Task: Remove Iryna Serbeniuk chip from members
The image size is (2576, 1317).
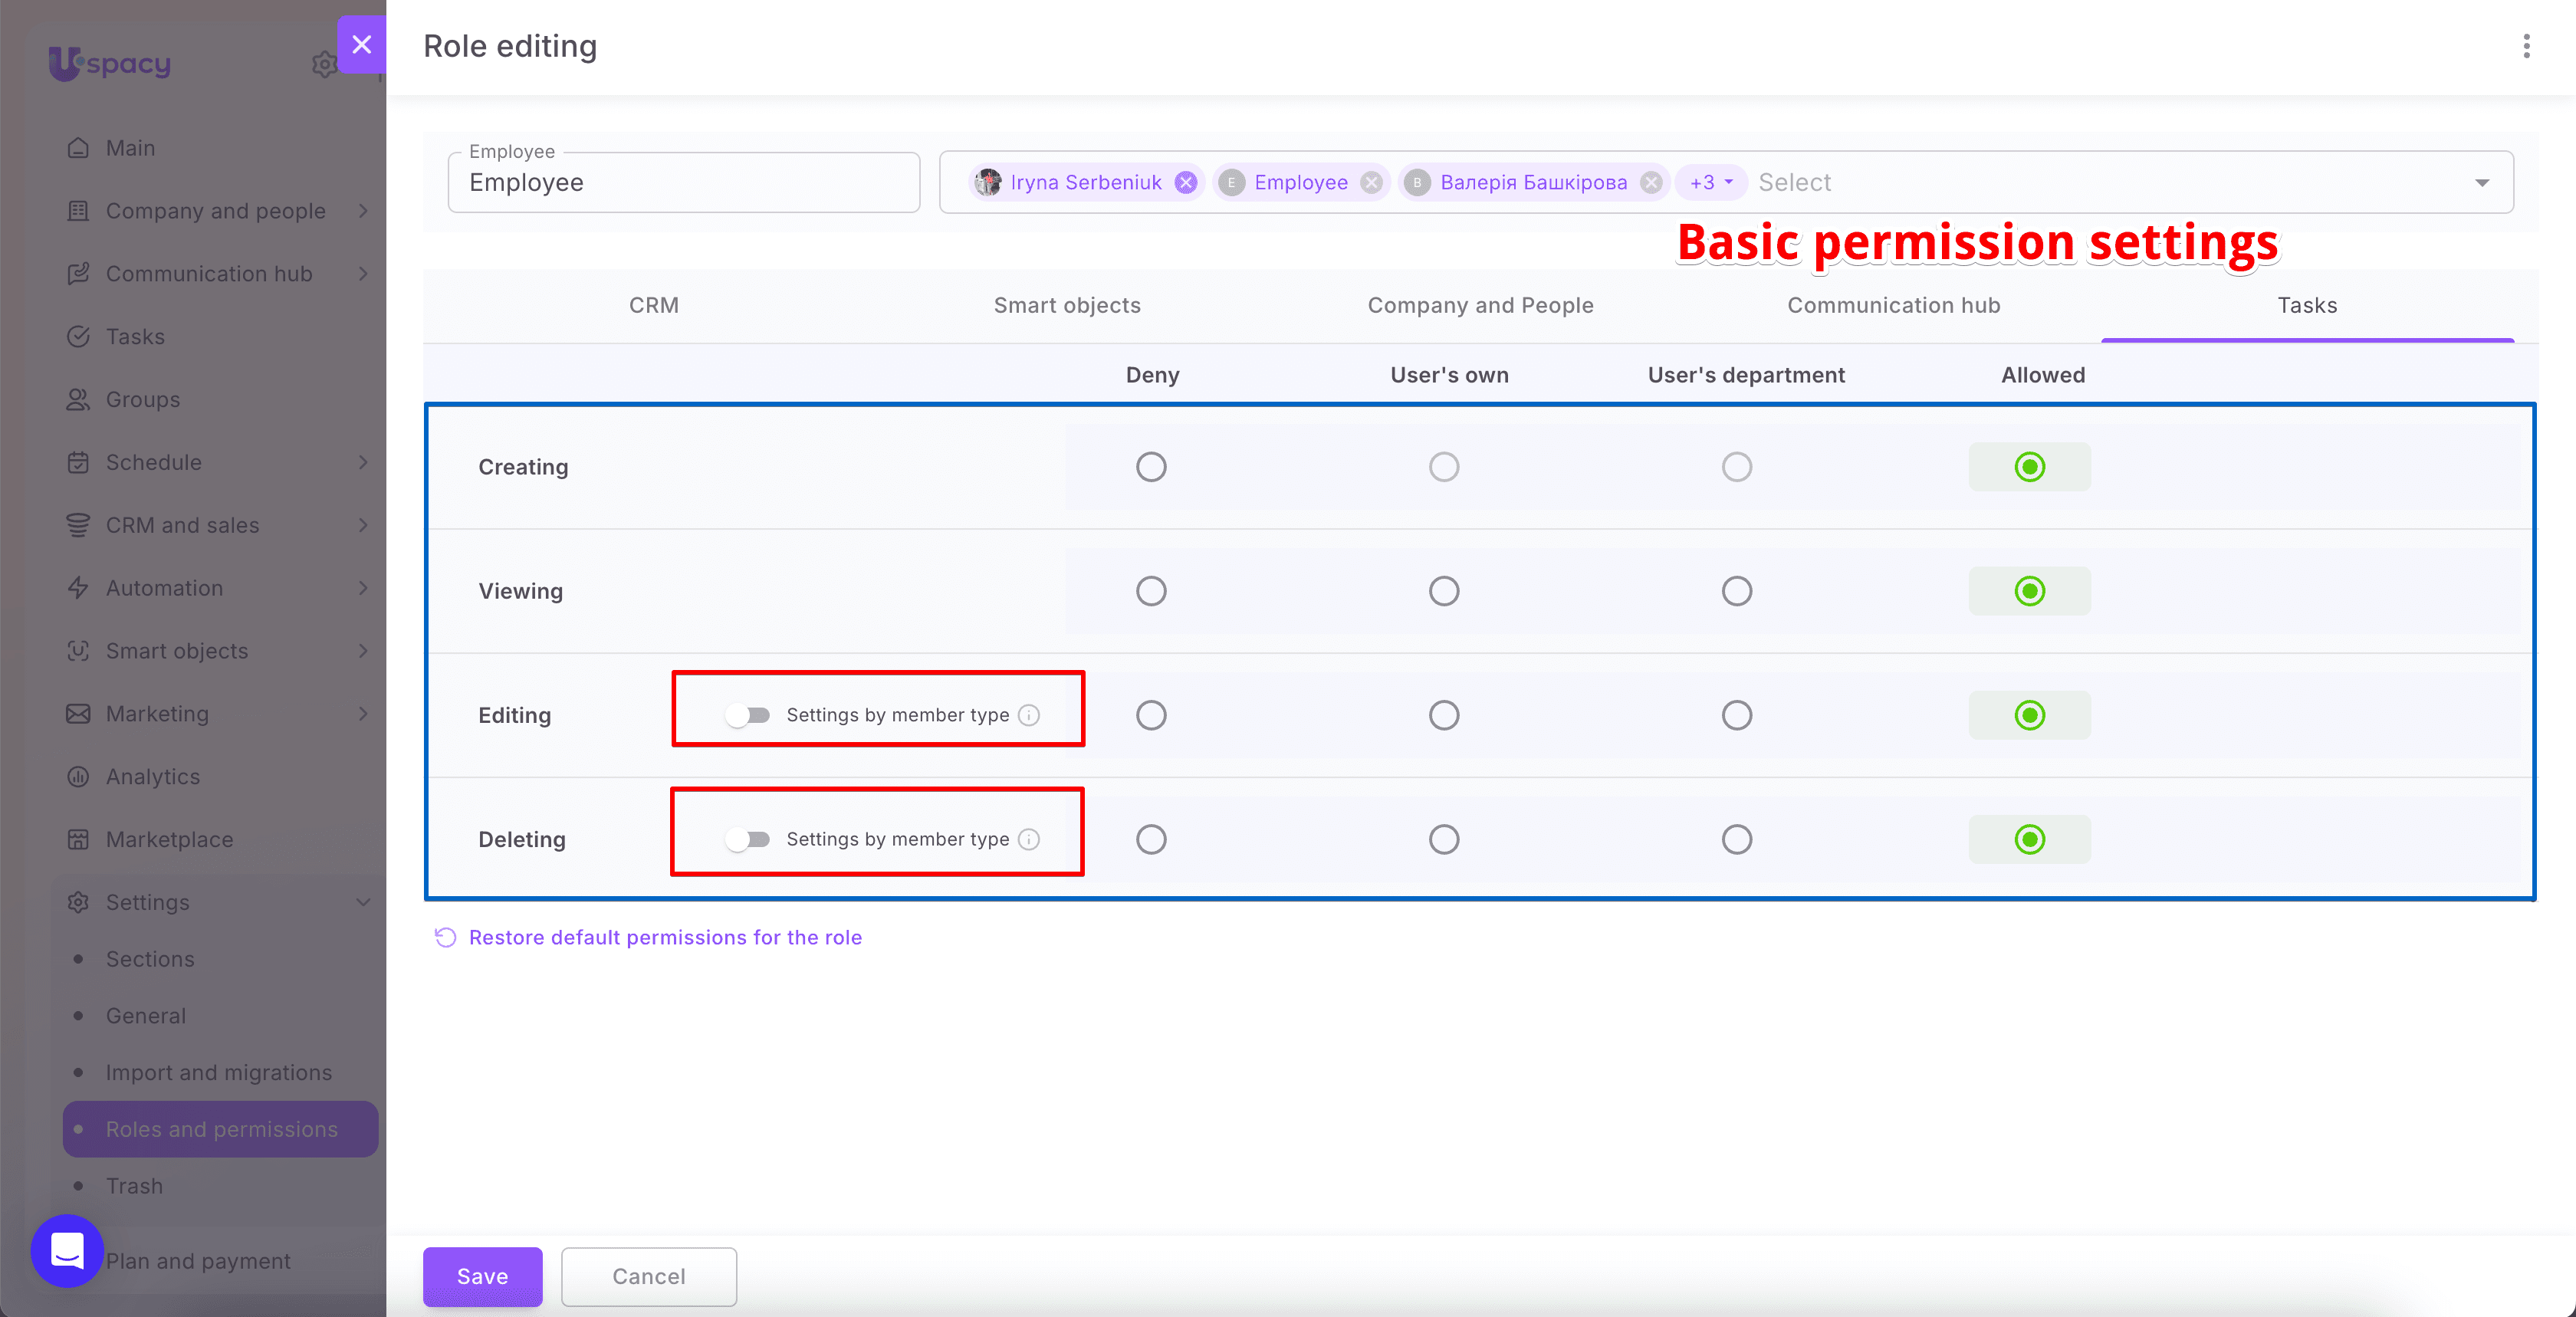Action: [1186, 182]
